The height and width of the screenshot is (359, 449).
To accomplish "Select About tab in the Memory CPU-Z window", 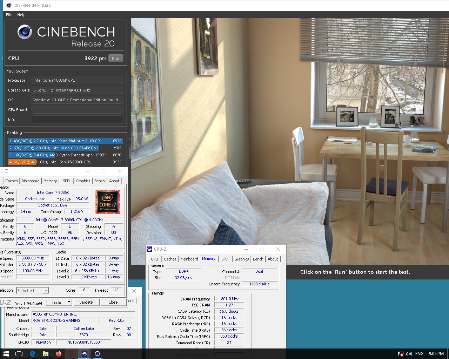I will tap(273, 259).
